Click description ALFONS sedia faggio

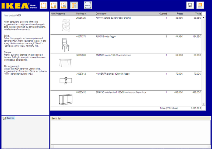pos(106,36)
